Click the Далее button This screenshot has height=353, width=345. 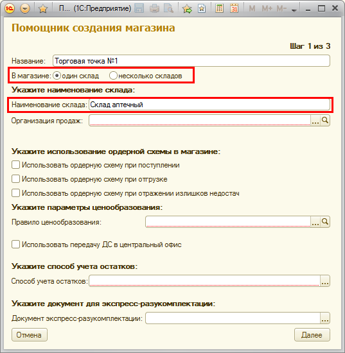point(312,335)
